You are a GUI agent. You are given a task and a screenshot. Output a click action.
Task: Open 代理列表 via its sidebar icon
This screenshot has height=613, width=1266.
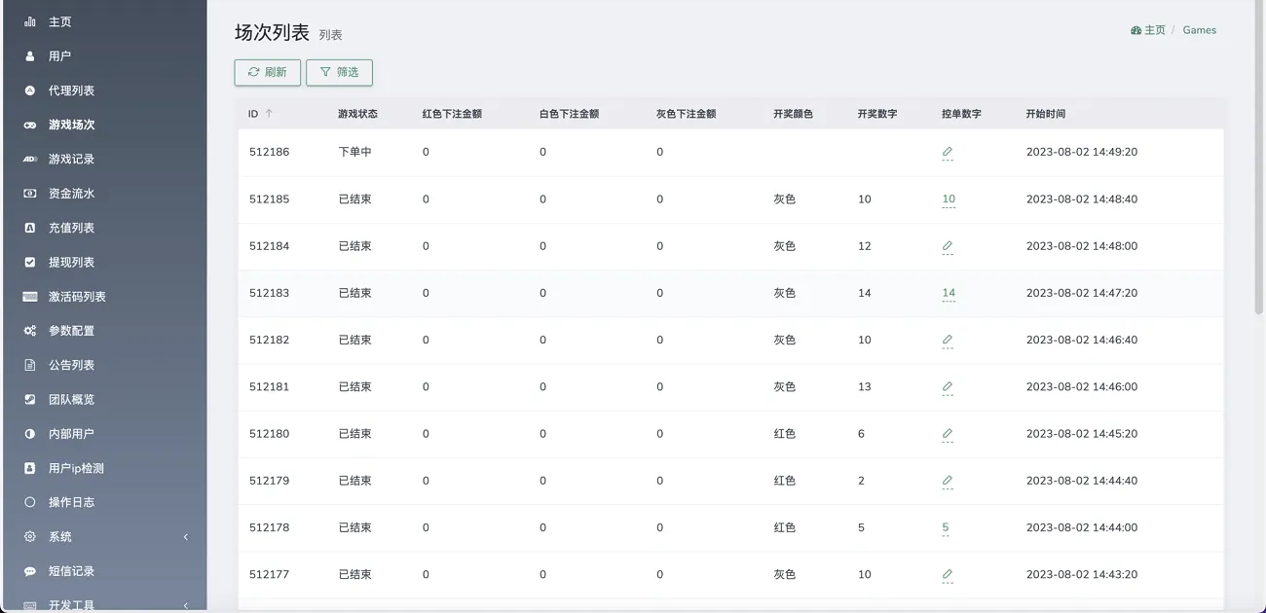[x=29, y=90]
